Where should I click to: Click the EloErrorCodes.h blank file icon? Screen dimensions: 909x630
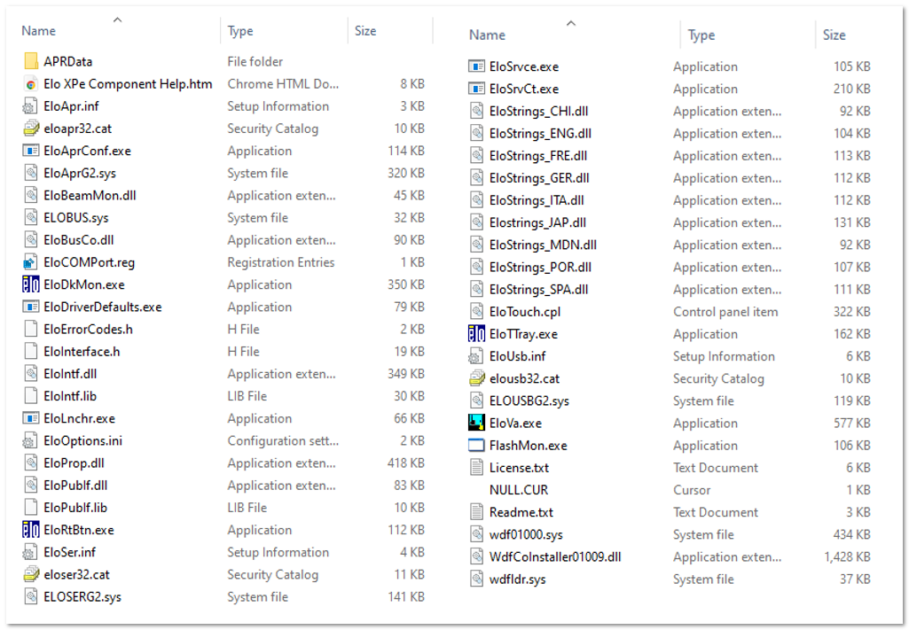[x=31, y=330]
